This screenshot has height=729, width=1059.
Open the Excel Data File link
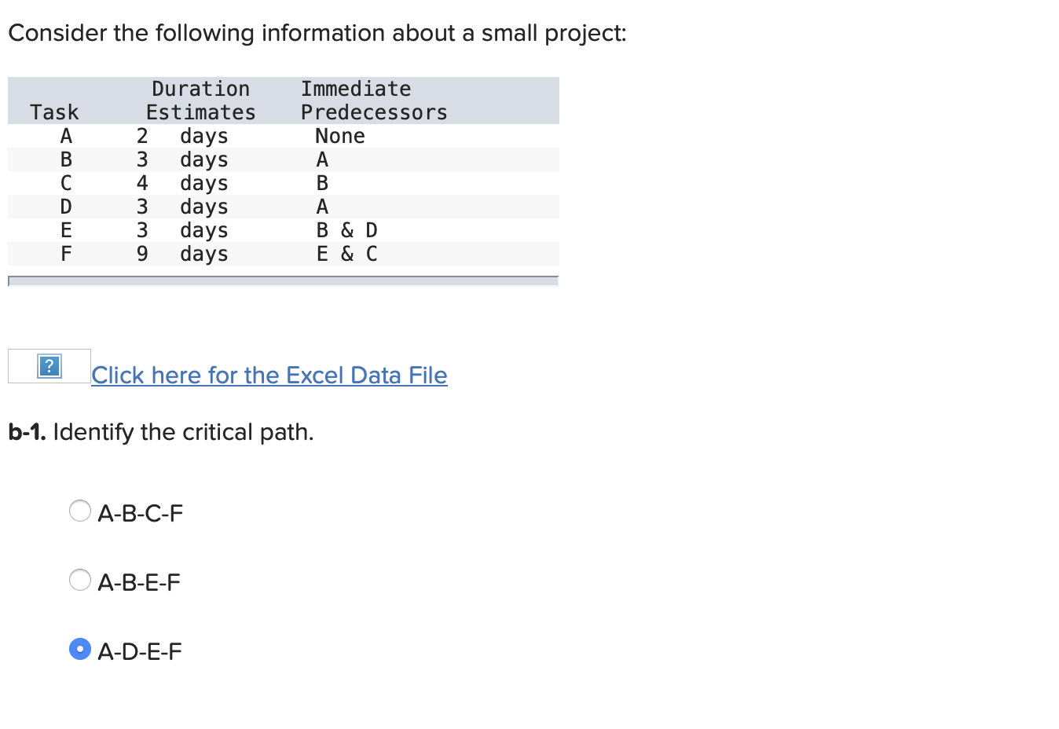pyautogui.click(x=269, y=375)
